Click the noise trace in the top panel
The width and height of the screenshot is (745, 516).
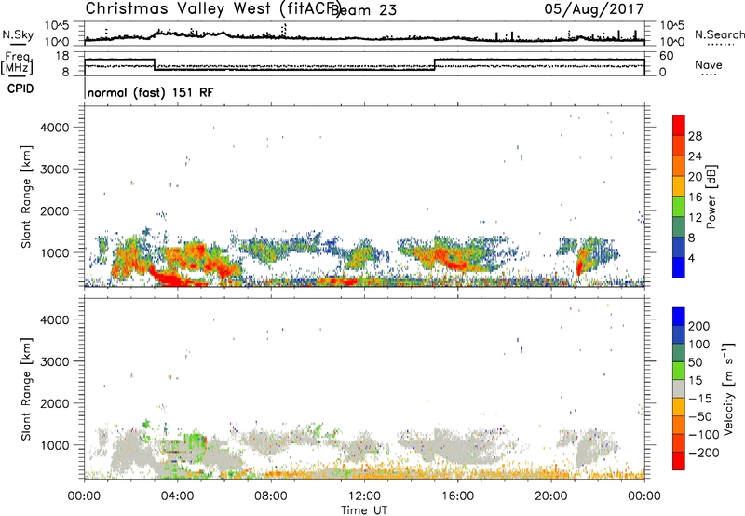point(364,38)
